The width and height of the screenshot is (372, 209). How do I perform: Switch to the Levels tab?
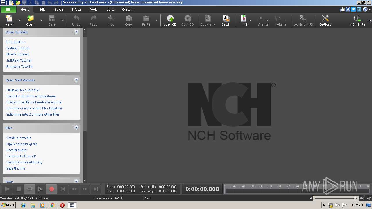[x=59, y=10]
